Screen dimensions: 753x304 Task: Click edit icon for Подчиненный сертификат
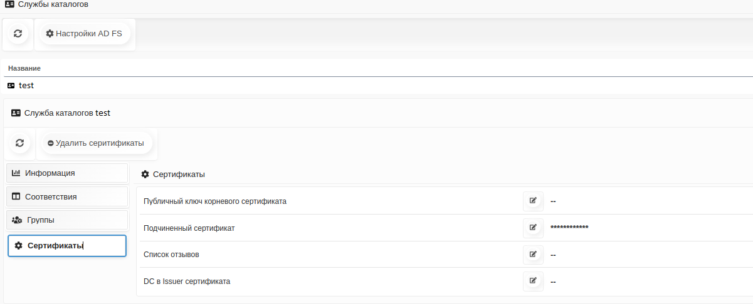533,228
